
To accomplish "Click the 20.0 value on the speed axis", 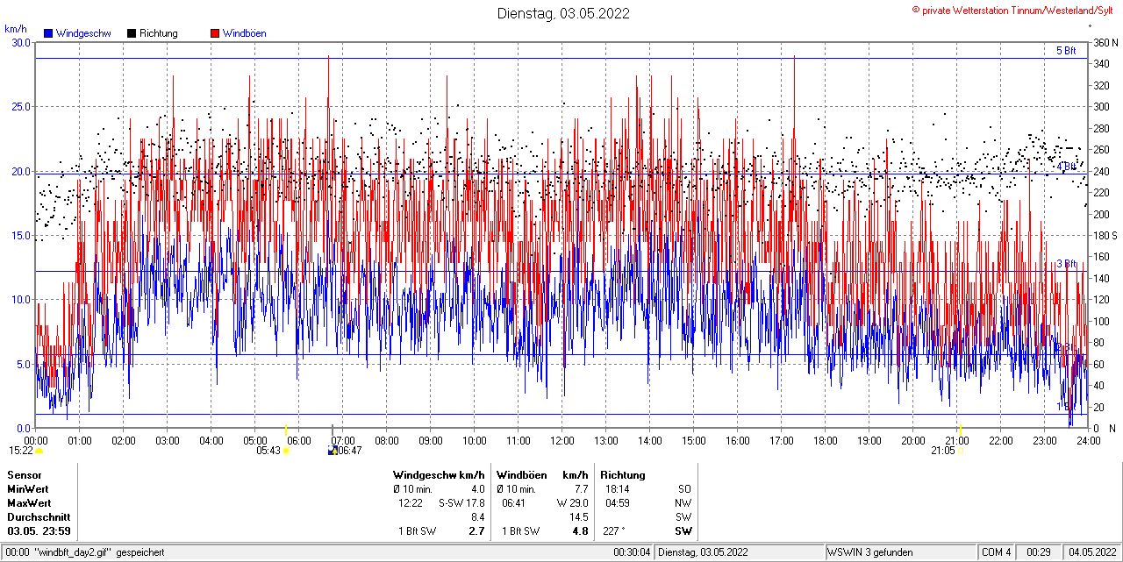I will pyautogui.click(x=21, y=171).
